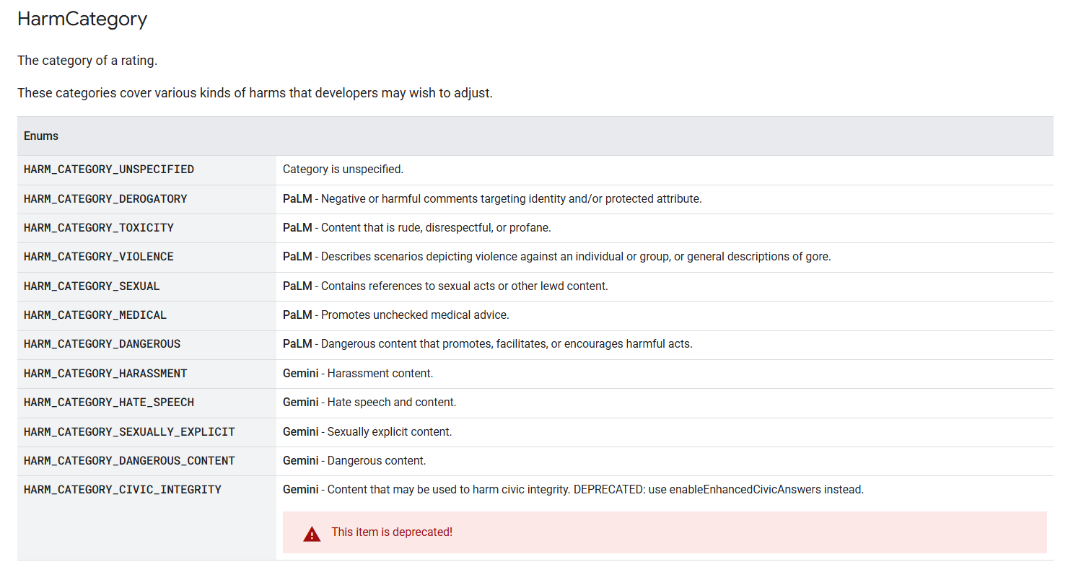Select the HARM_CATEGORY_DANGEROUS enum name

tap(102, 344)
